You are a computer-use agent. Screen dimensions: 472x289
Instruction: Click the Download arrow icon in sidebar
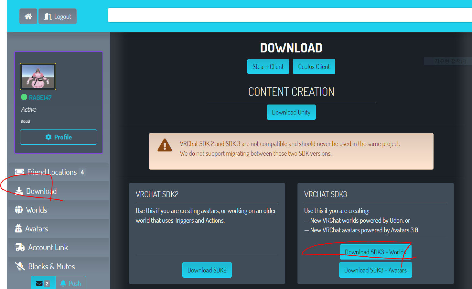(19, 191)
